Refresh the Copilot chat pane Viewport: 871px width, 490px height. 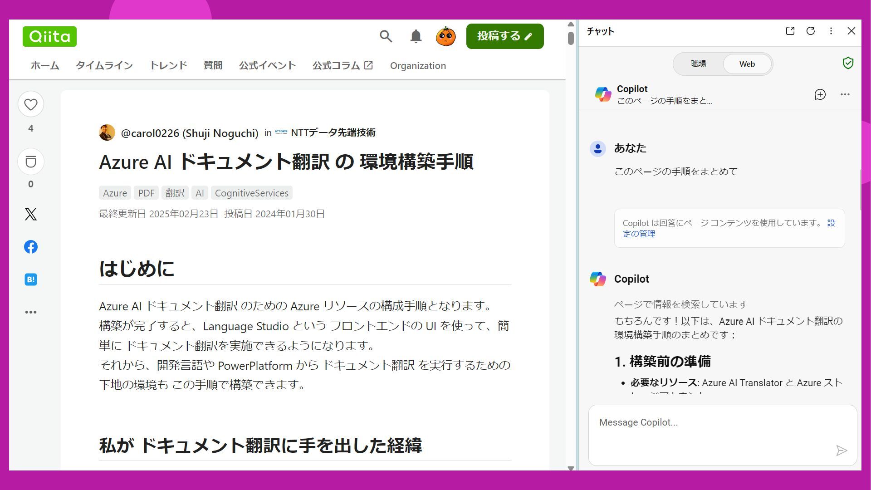[810, 31]
